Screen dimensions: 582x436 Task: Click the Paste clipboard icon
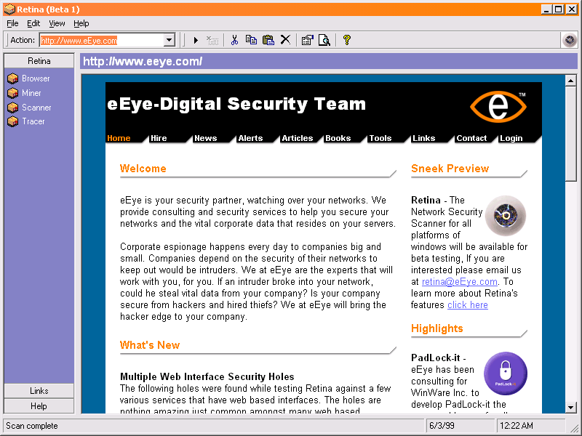tap(268, 40)
